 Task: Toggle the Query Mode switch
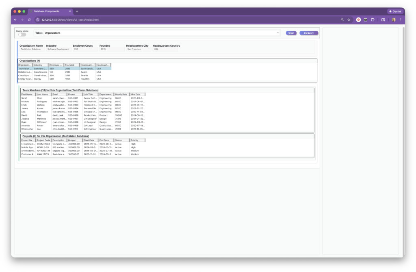(x=22, y=35)
